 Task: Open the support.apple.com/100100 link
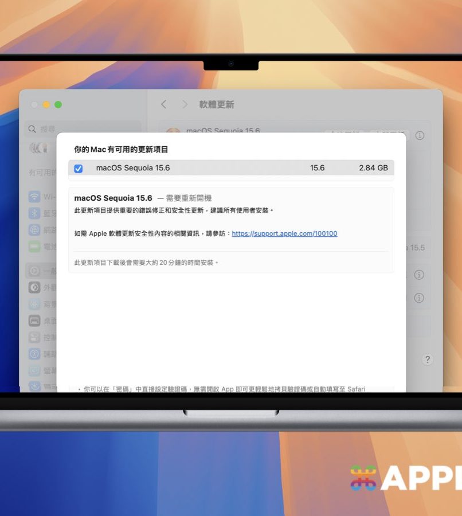(284, 233)
